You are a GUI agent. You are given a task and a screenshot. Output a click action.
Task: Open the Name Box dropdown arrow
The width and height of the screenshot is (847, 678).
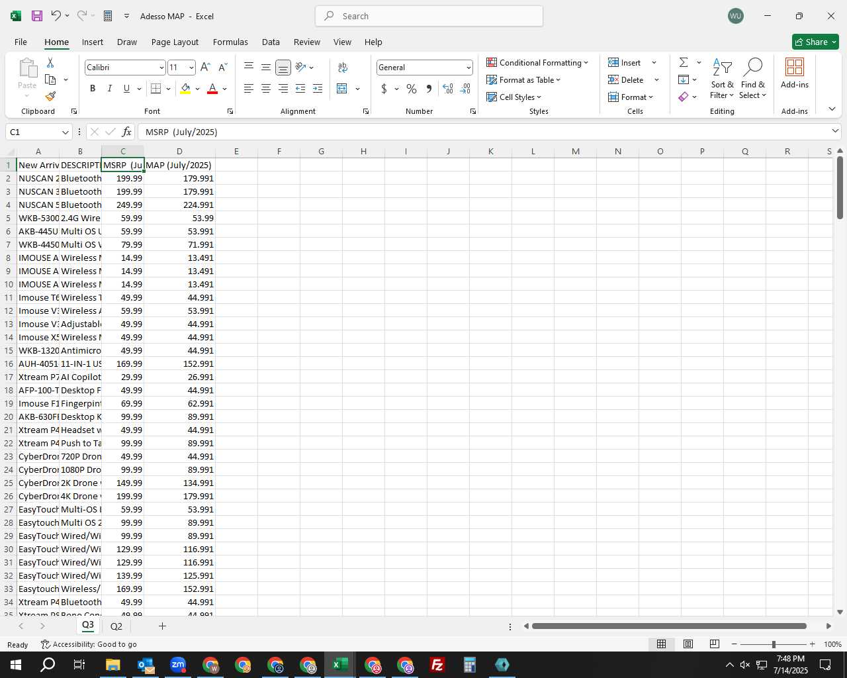tap(66, 132)
